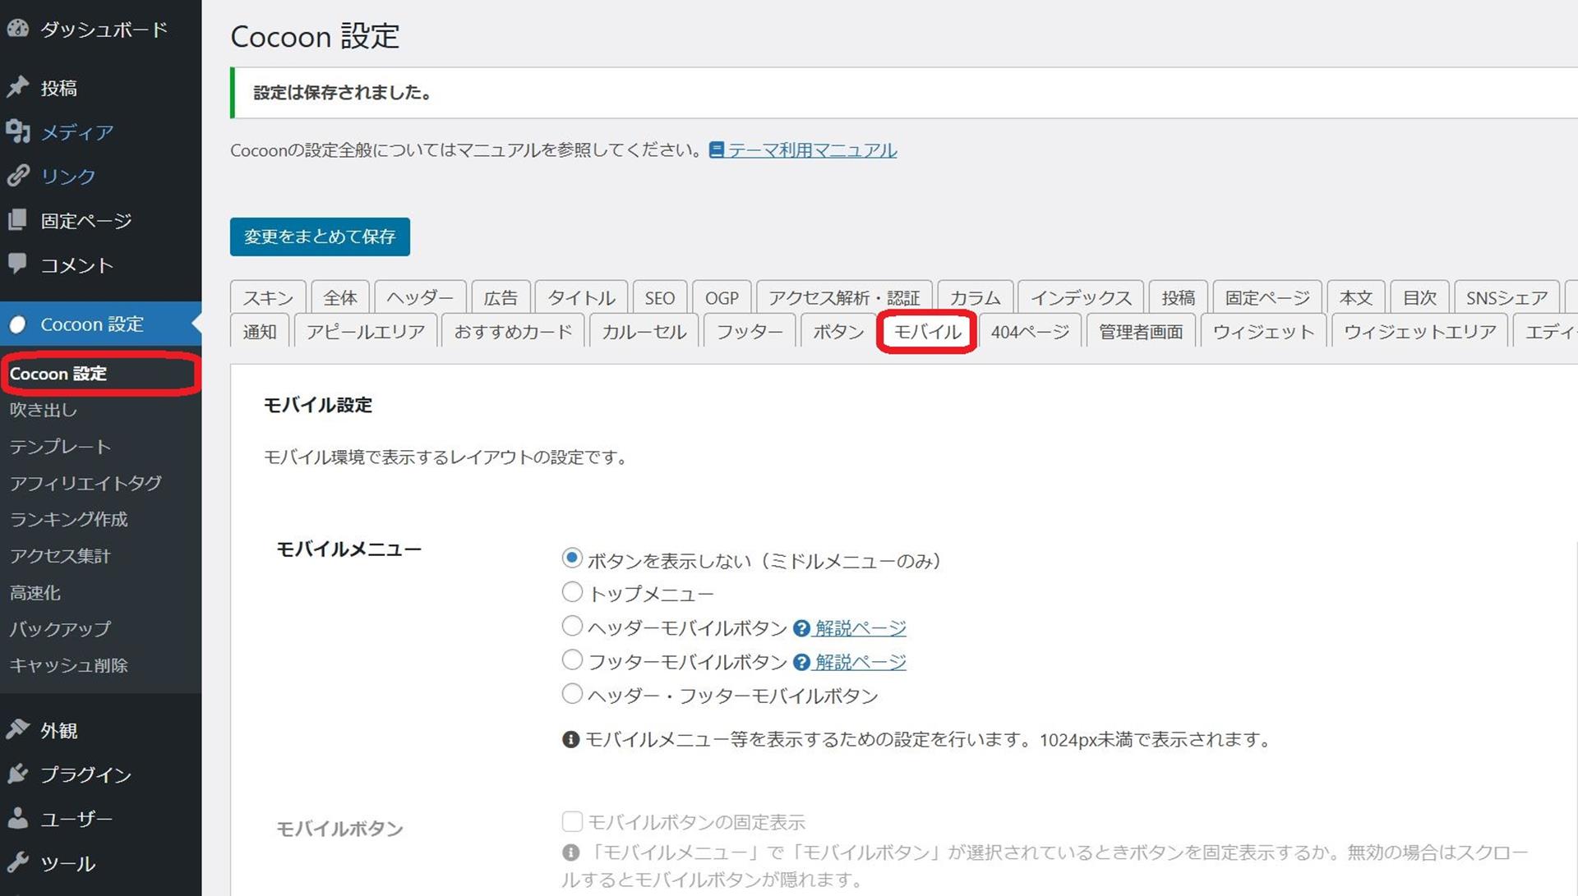Switch to the ウィジェットエリア tab
Viewport: 1578px width, 896px height.
[x=1419, y=331]
